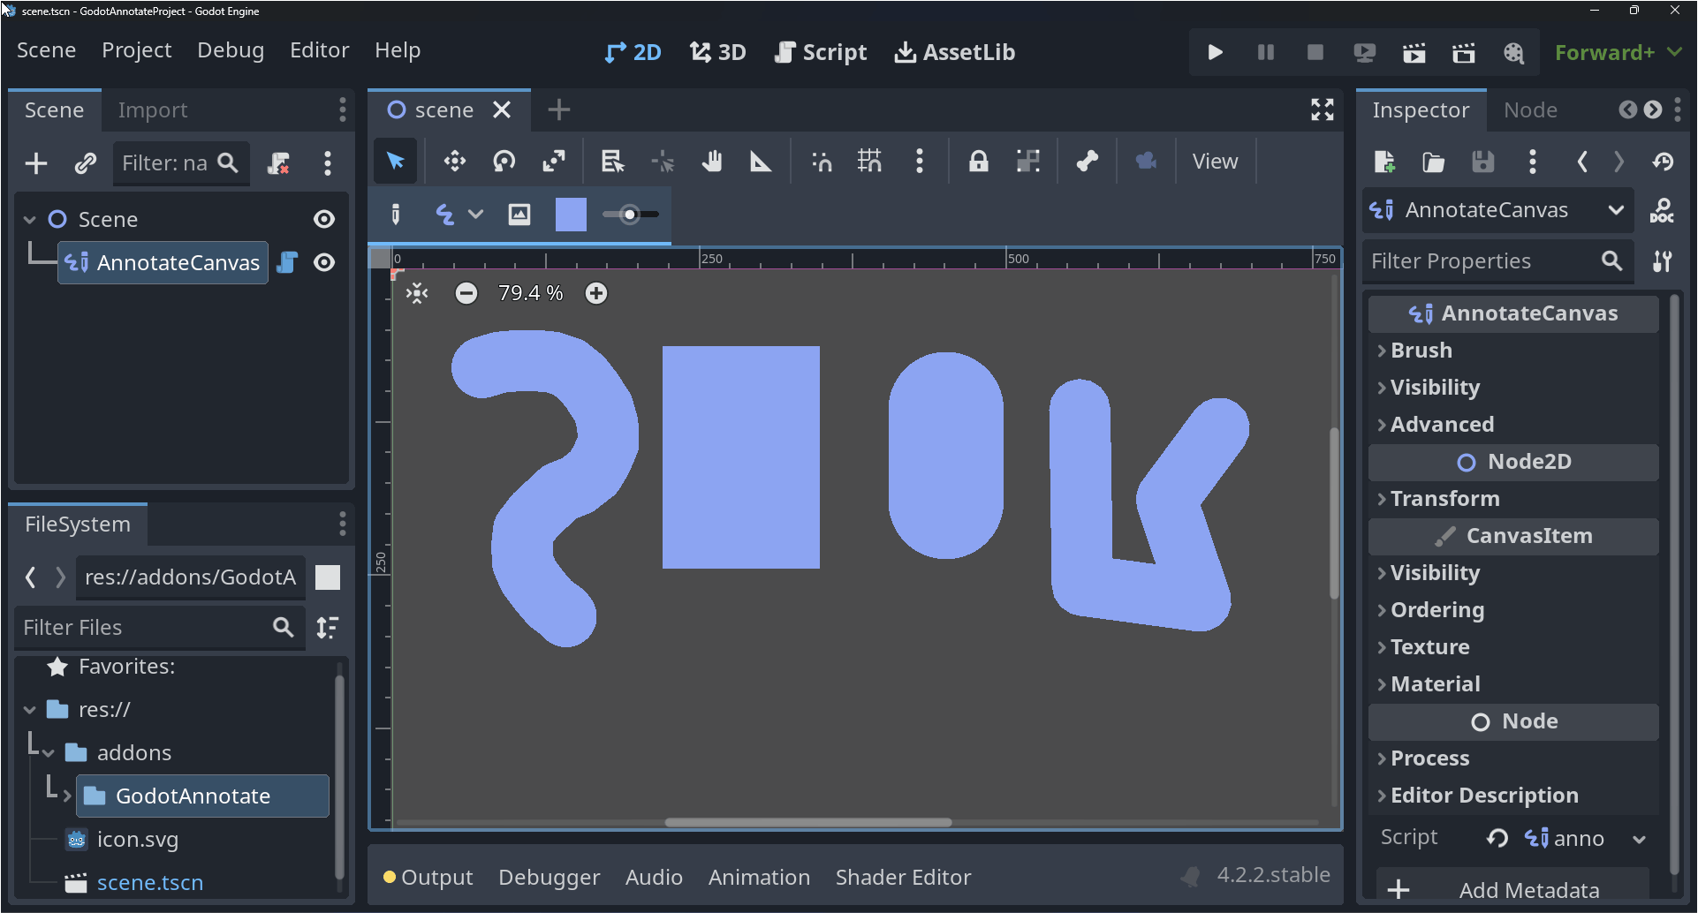Add a new child node
The width and height of the screenshot is (1698, 913).
(x=36, y=163)
